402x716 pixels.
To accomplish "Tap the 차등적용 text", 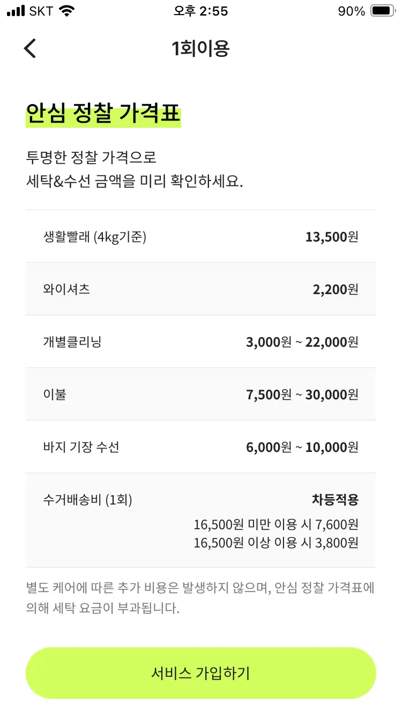I will click(335, 500).
